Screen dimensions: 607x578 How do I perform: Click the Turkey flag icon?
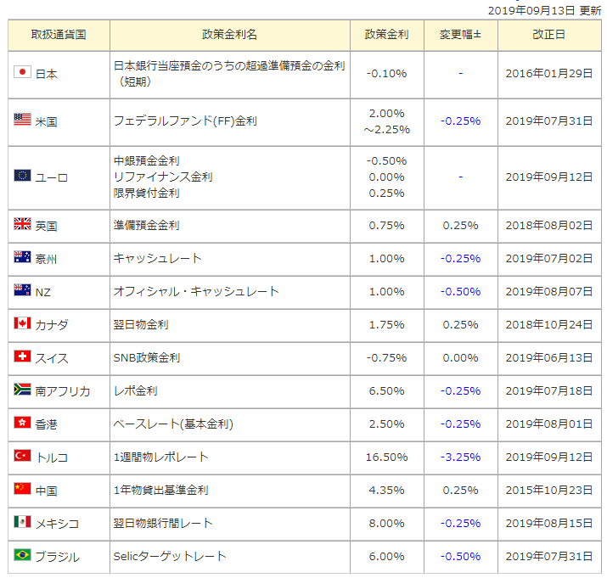[22, 456]
